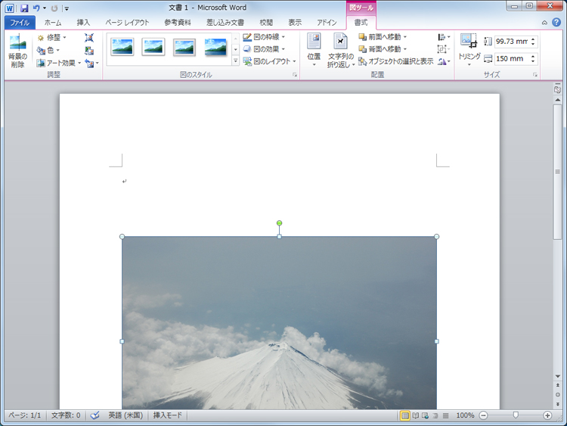Select fourth picture style with shadow

click(215, 47)
